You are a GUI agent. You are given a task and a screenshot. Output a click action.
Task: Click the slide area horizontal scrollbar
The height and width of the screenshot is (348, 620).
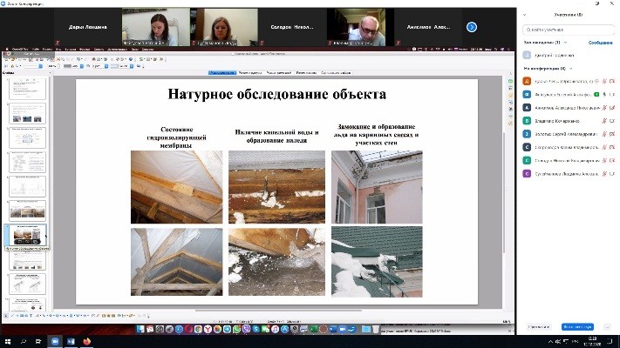point(278,311)
